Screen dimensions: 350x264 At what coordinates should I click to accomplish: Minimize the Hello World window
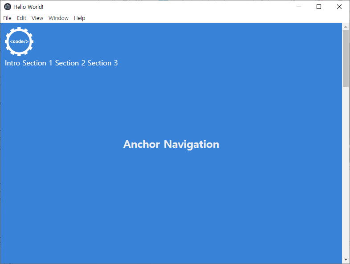[299, 7]
